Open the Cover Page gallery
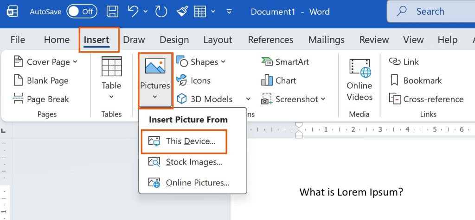Viewport: 475px width, 220px height. (45, 62)
